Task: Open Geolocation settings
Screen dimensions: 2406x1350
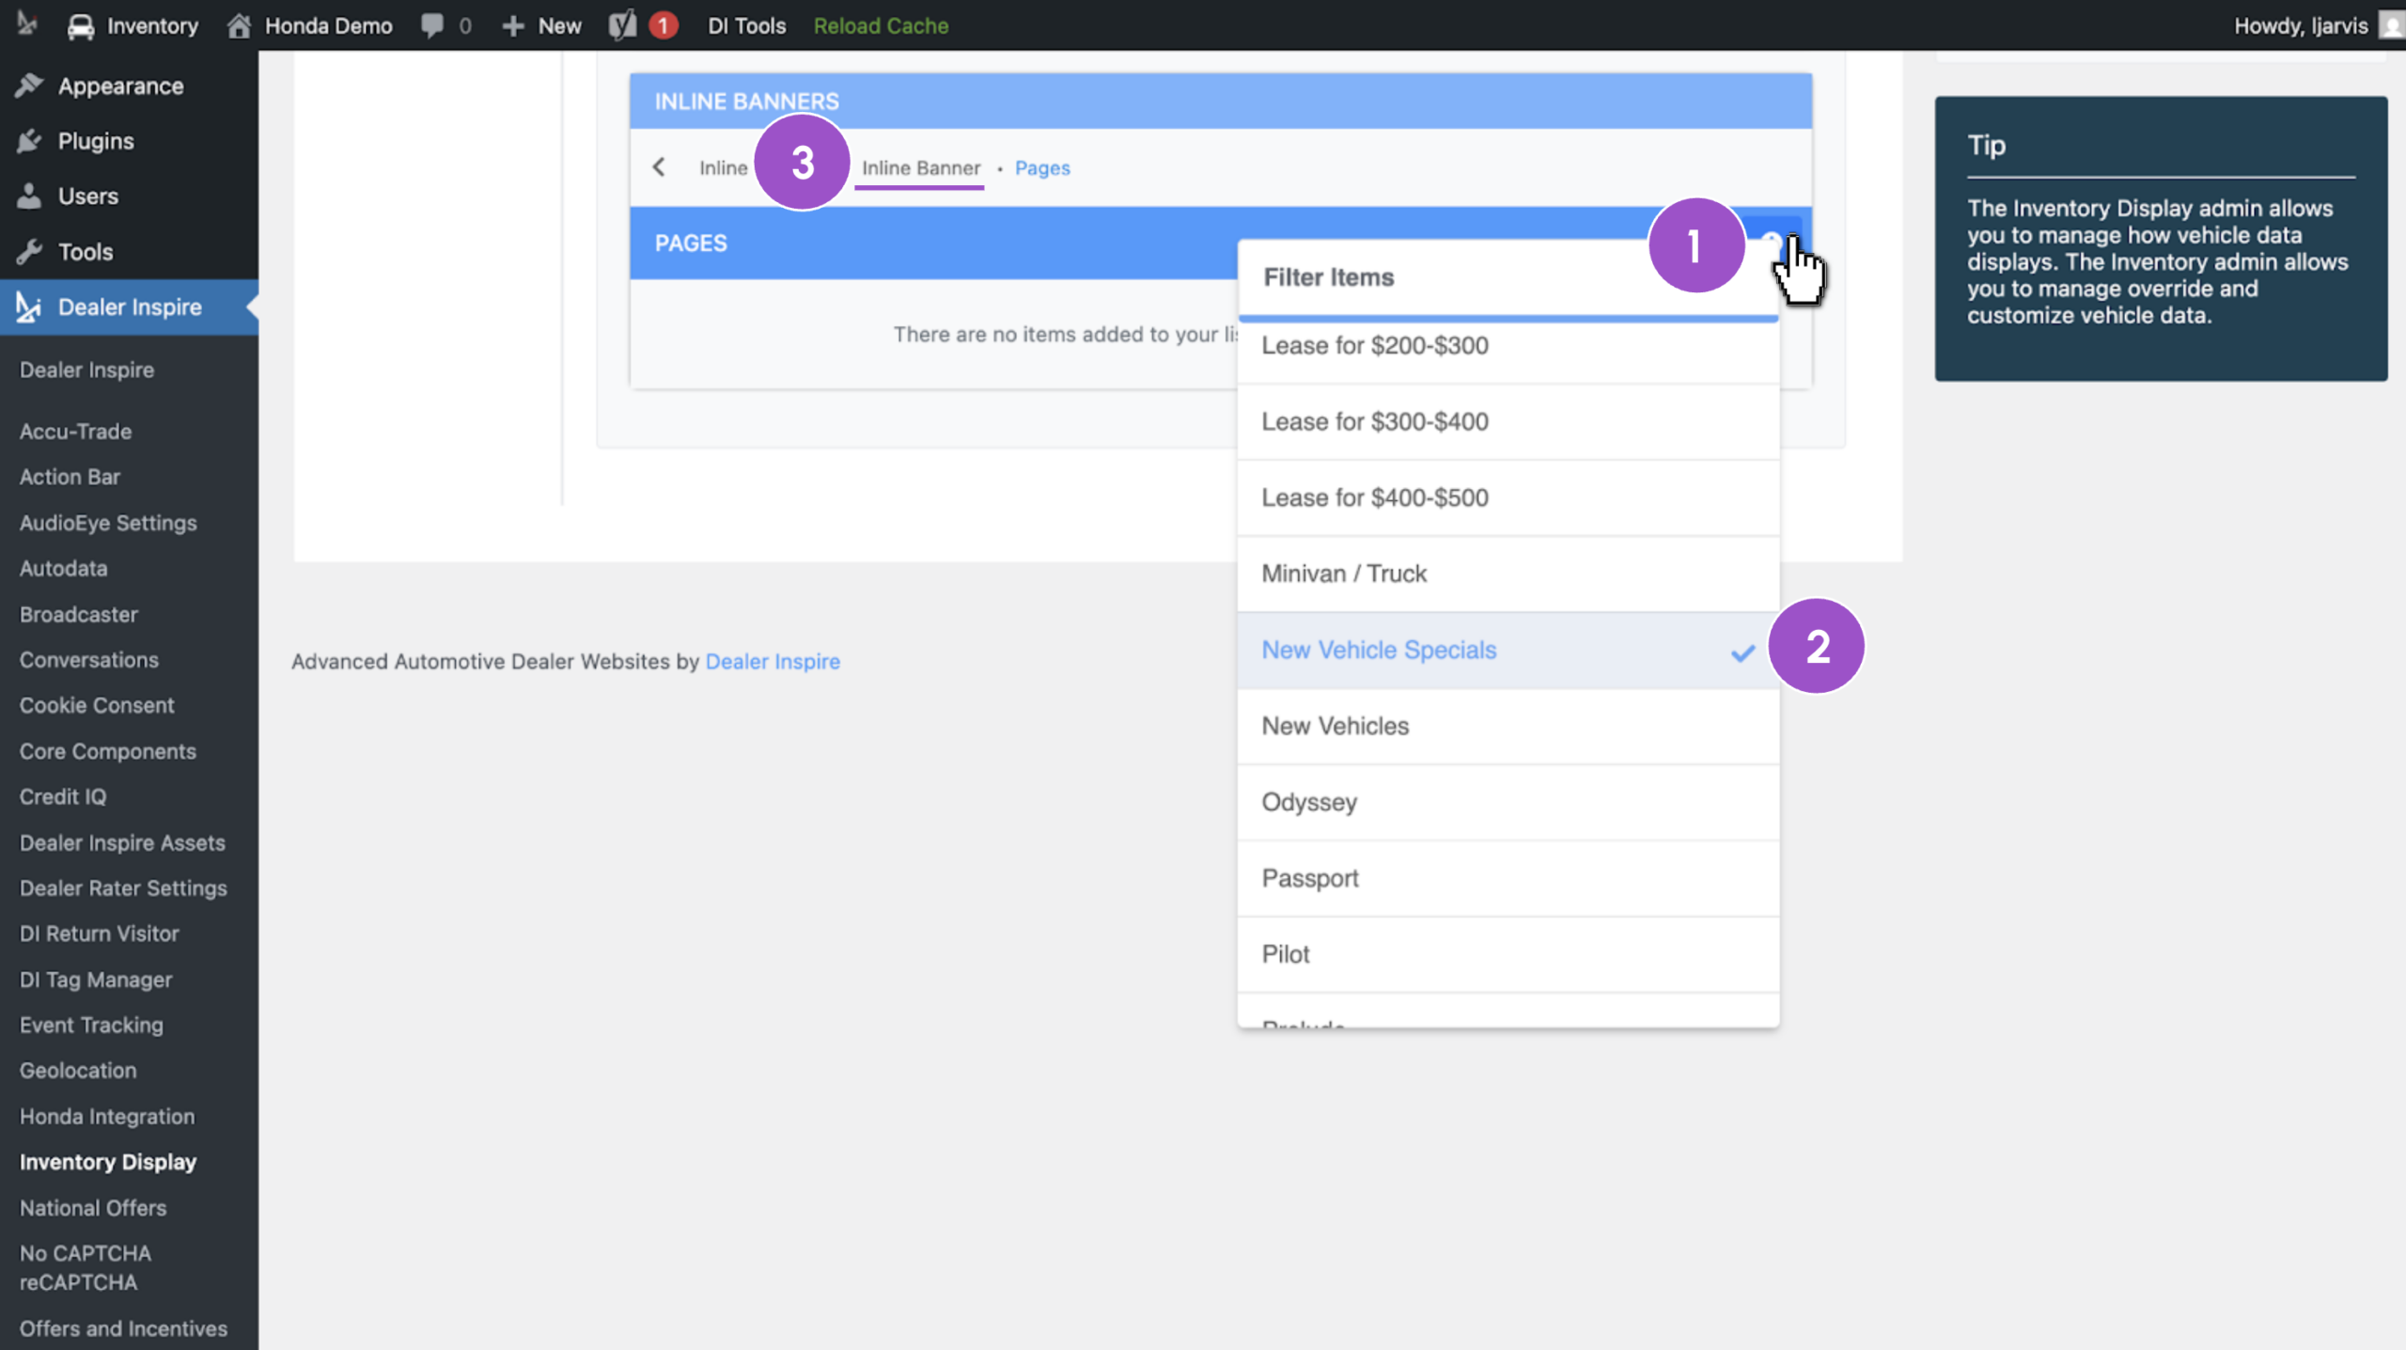Action: point(78,1070)
